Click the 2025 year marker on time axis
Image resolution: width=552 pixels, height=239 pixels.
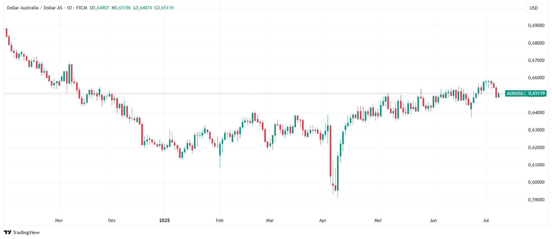pos(164,220)
